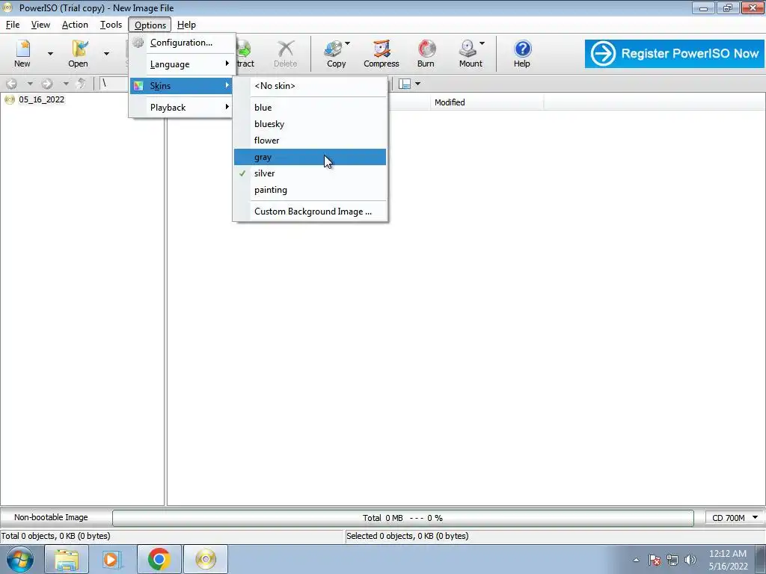Screen dimensions: 766x574
Task: Click the Compress toolbar icon
Action: pos(382,49)
